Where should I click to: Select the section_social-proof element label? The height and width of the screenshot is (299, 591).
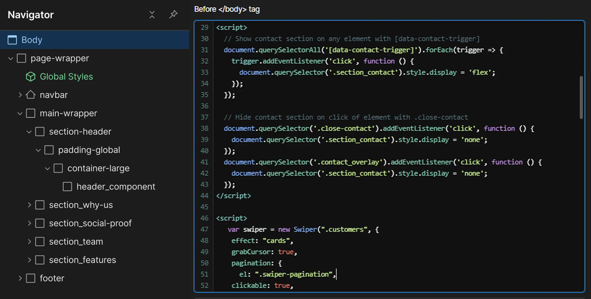tap(90, 223)
